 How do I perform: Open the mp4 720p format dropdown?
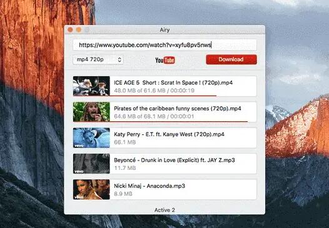[x=98, y=60]
